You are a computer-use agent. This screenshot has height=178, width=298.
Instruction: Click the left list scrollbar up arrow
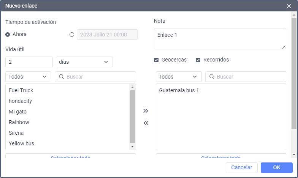tap(132, 87)
